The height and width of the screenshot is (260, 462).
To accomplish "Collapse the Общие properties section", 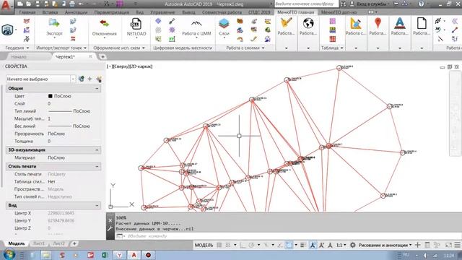I will click(x=97, y=88).
